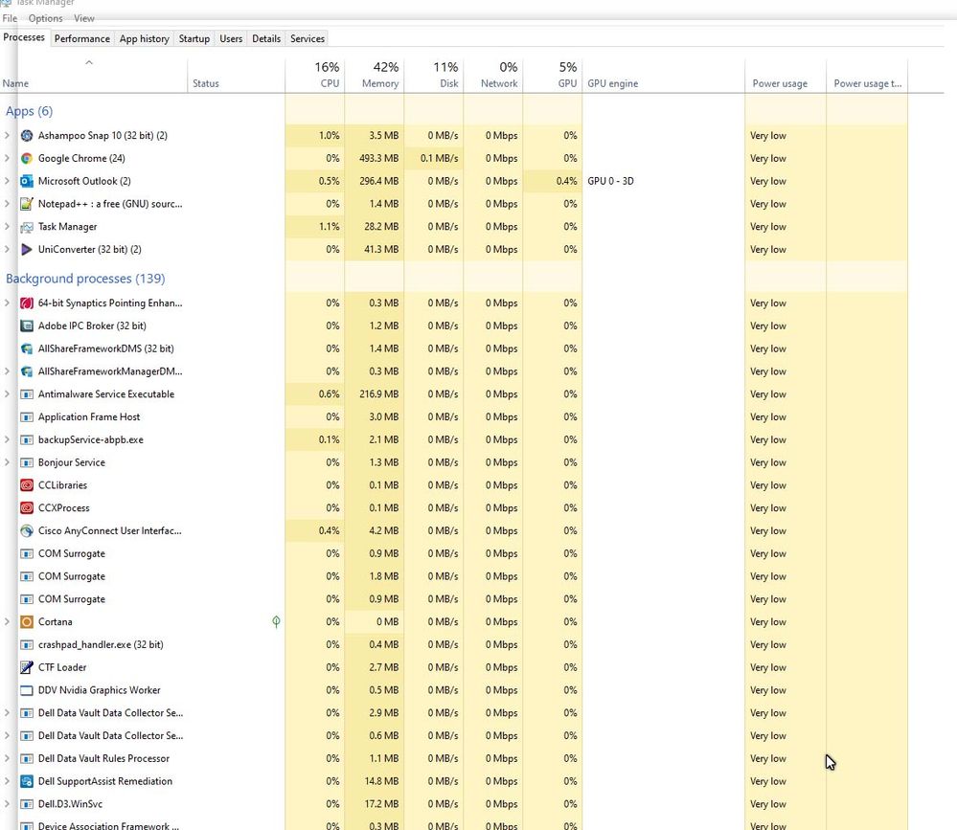Click the Cortana suspended leaf status icon
Screen dimensions: 957x830
[276, 622]
